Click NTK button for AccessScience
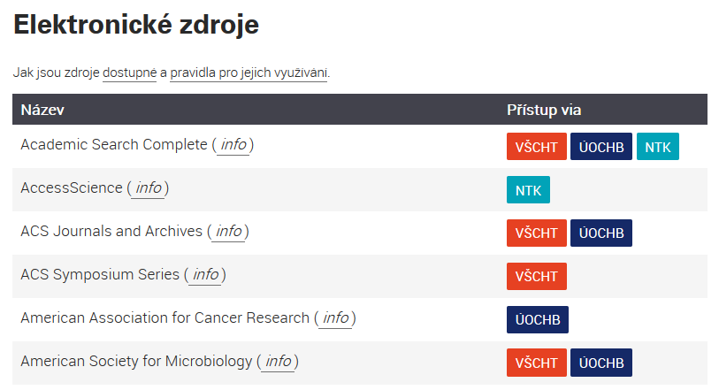The image size is (719, 390). pos(528,190)
